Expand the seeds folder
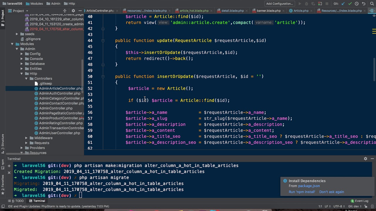This screenshot has height=211, width=376. pyautogui.click(x=17, y=34)
